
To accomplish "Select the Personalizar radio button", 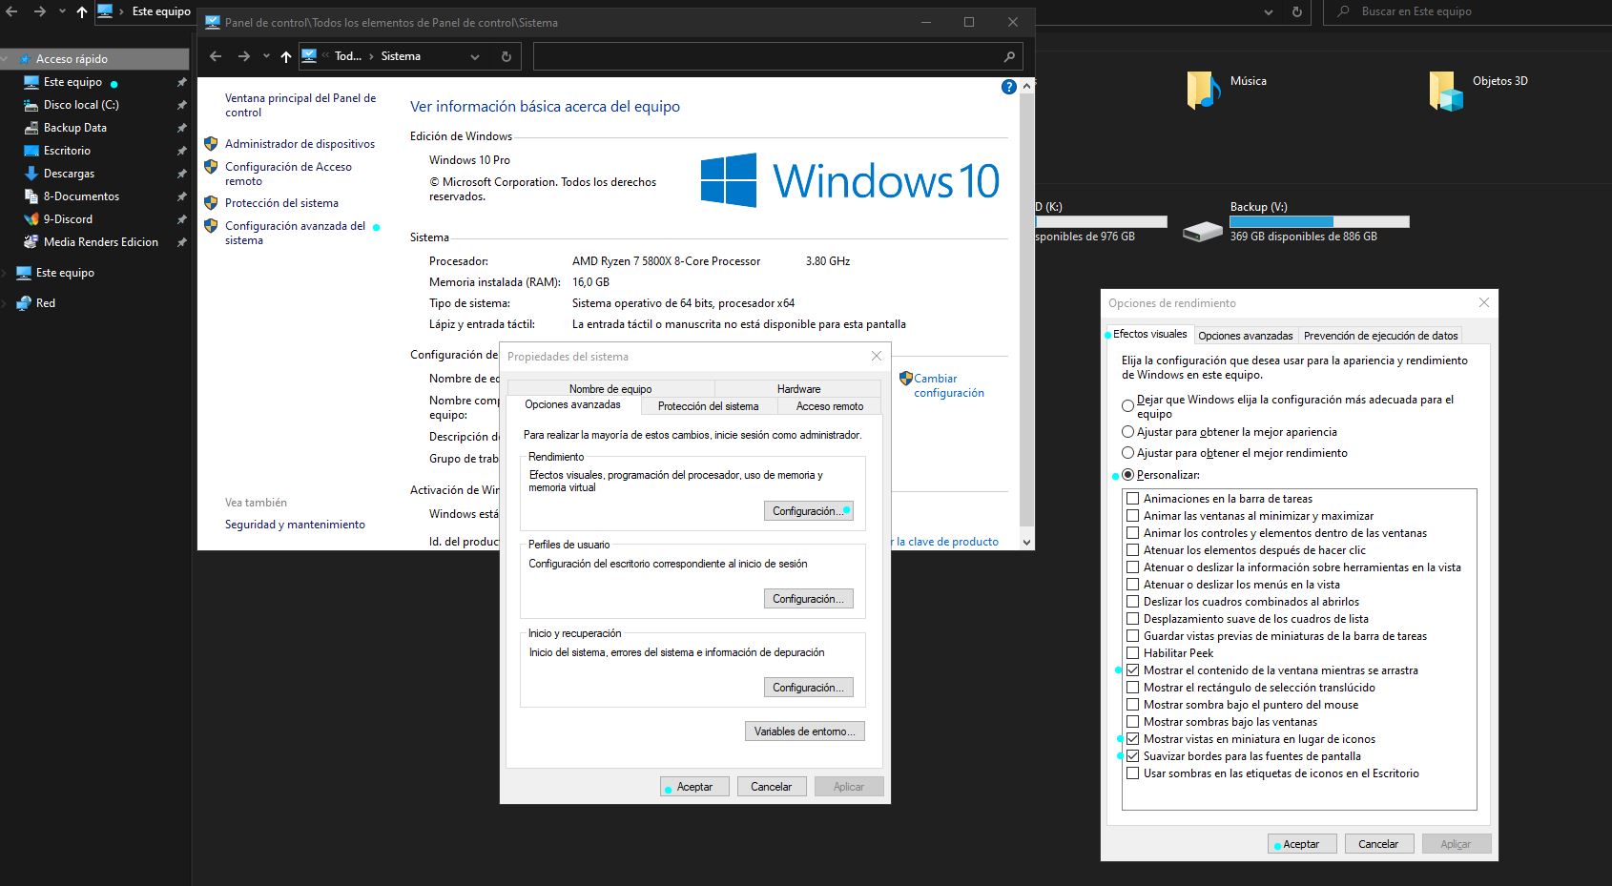I will click(x=1128, y=475).
